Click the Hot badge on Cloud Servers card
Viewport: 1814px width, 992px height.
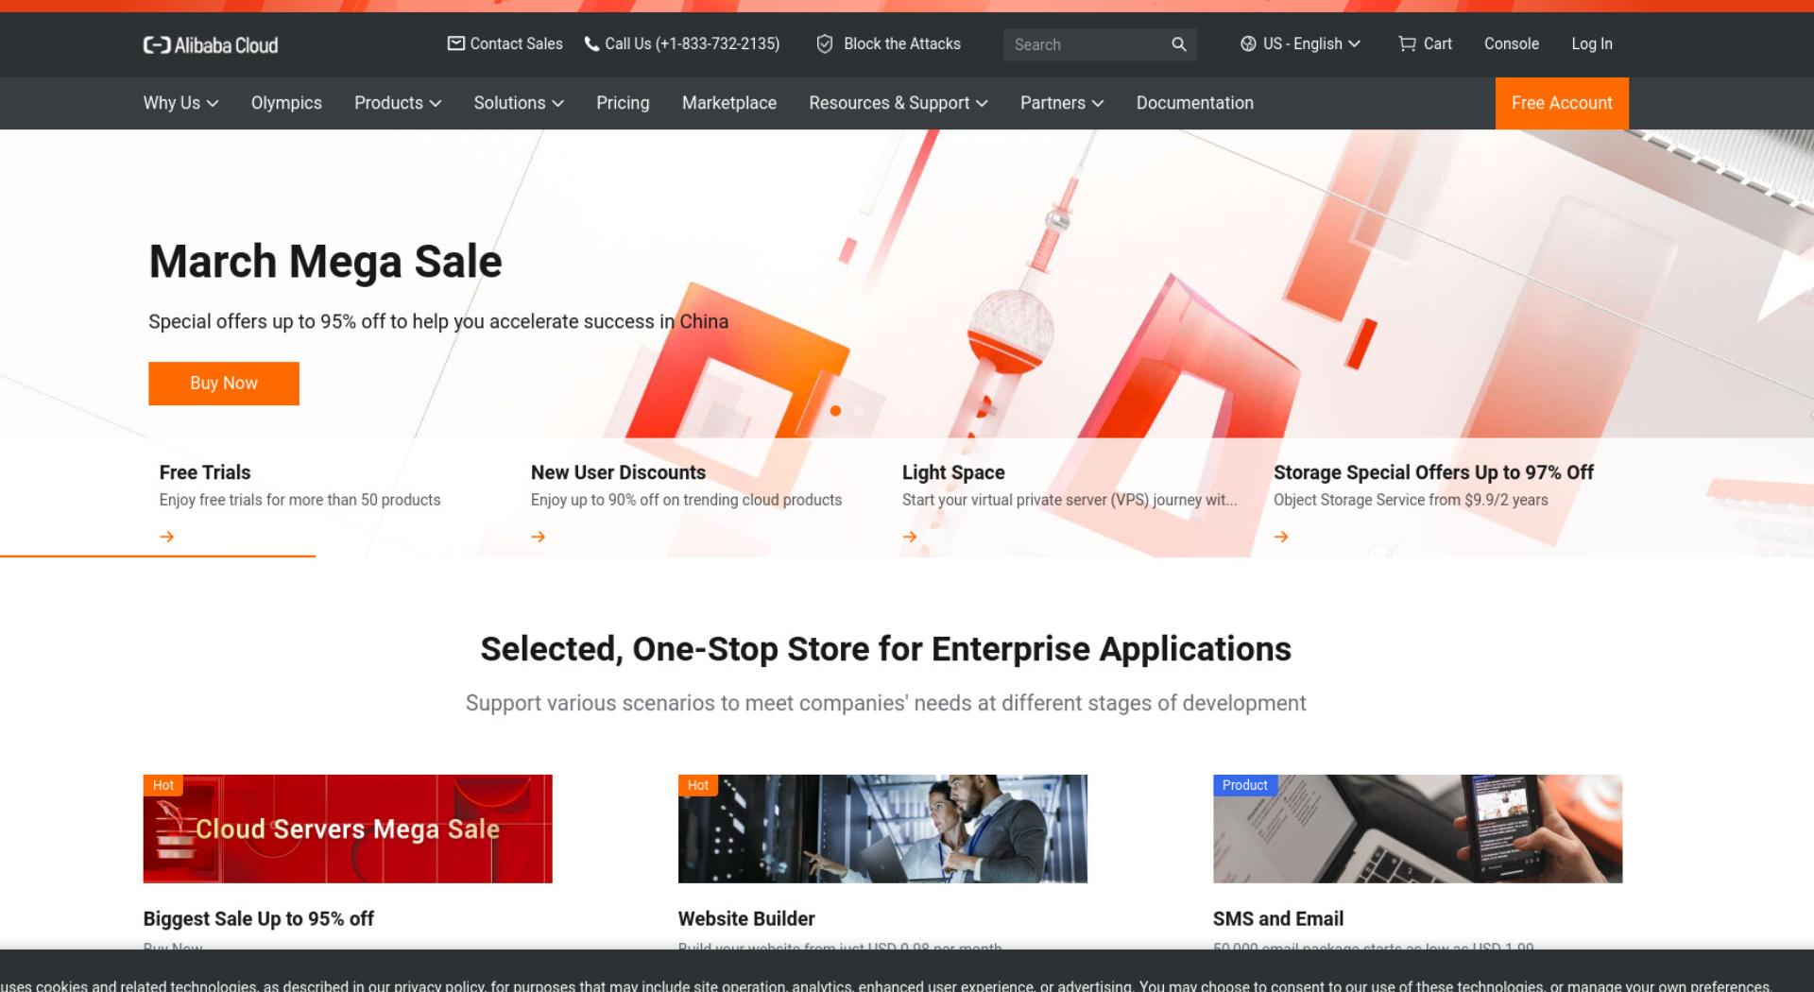pos(163,785)
